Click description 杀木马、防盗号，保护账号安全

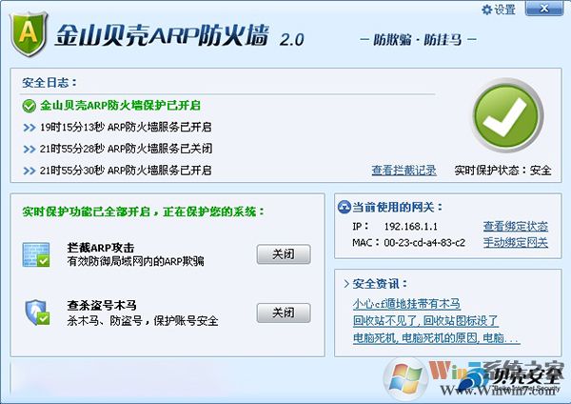point(143,321)
